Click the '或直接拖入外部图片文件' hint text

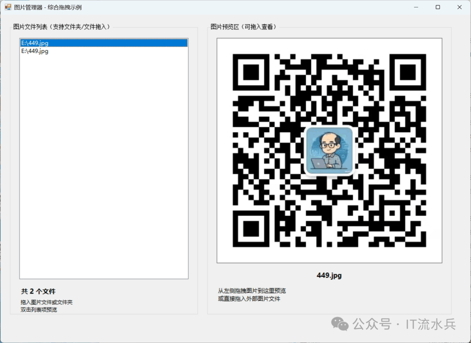(249, 299)
